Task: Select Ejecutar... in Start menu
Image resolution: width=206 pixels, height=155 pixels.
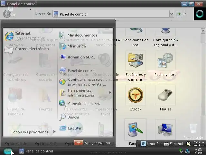Action: tap(76, 128)
